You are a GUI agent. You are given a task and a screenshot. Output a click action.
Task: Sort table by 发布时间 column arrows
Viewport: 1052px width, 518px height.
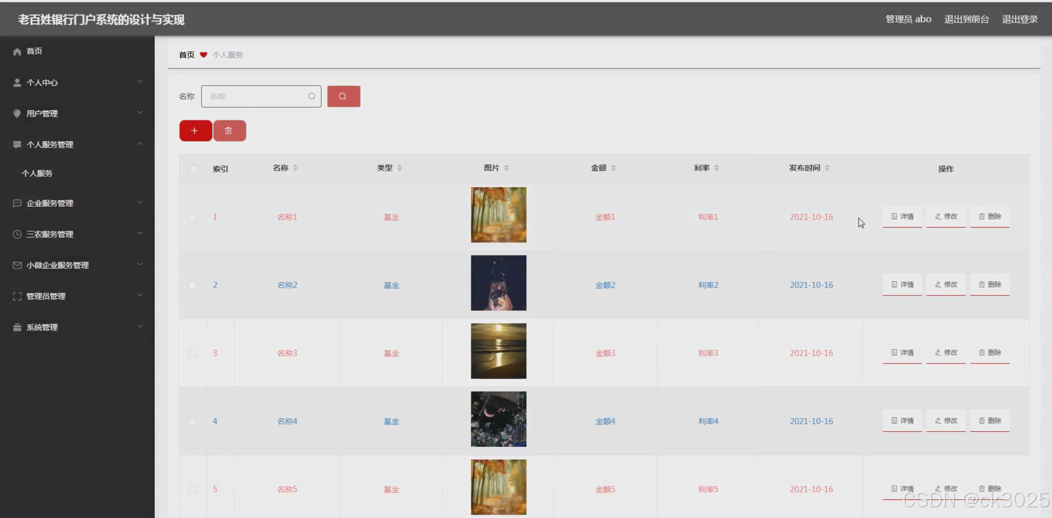[827, 168]
